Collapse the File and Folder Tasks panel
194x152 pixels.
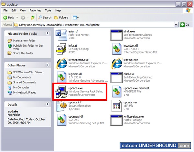click(x=48, y=33)
